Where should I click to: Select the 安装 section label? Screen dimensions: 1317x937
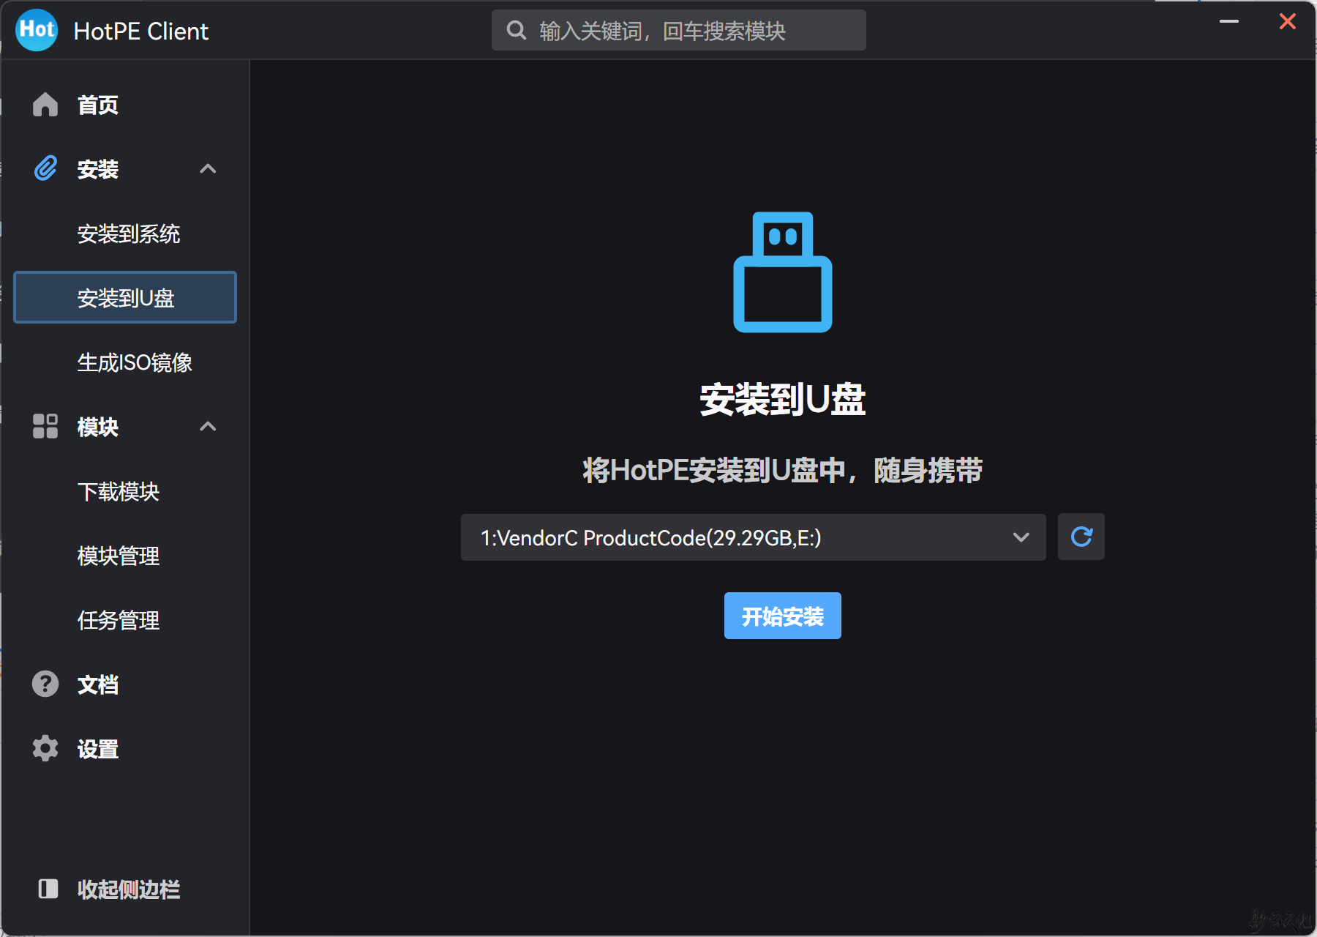98,170
